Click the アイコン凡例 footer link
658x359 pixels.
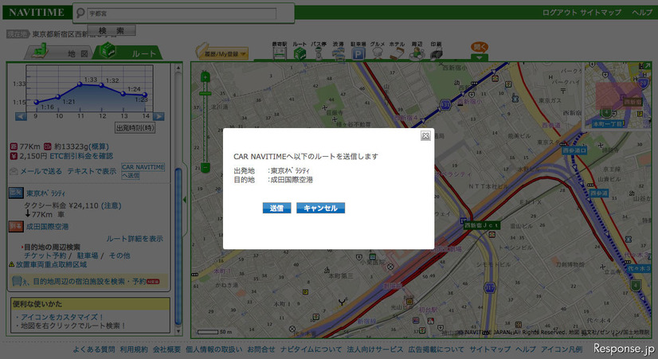pyautogui.click(x=562, y=349)
